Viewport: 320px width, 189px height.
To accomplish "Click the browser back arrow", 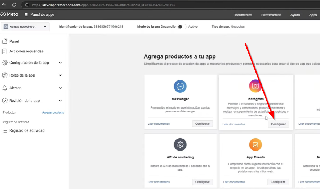I will pyautogui.click(x=4, y=5).
